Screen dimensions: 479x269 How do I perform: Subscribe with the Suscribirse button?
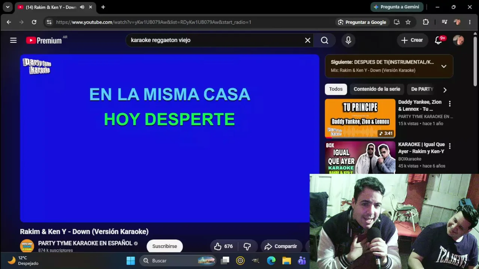[165, 246]
